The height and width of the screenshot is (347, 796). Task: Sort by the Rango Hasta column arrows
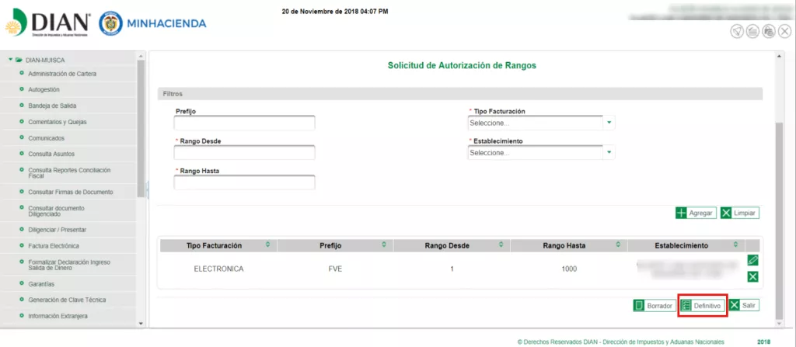(x=618, y=245)
